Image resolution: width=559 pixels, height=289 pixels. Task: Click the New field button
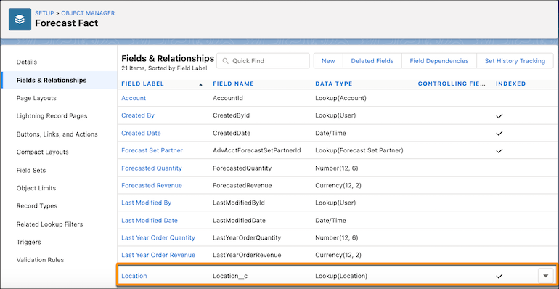coord(328,61)
